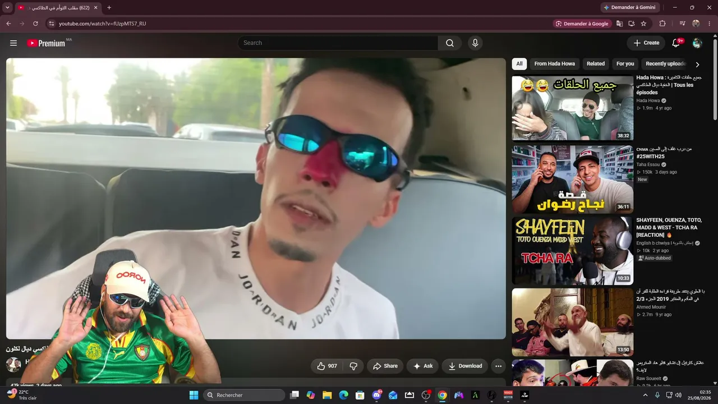Open Microsoft Edge from the taskbar
Screen dimensions: 718x404
tap(343, 395)
